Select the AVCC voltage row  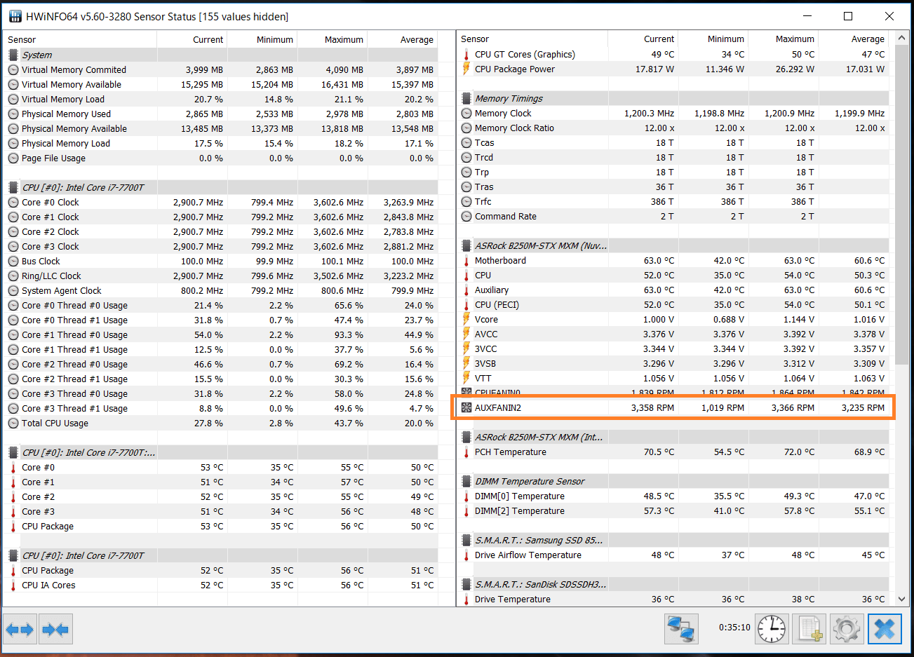point(674,334)
